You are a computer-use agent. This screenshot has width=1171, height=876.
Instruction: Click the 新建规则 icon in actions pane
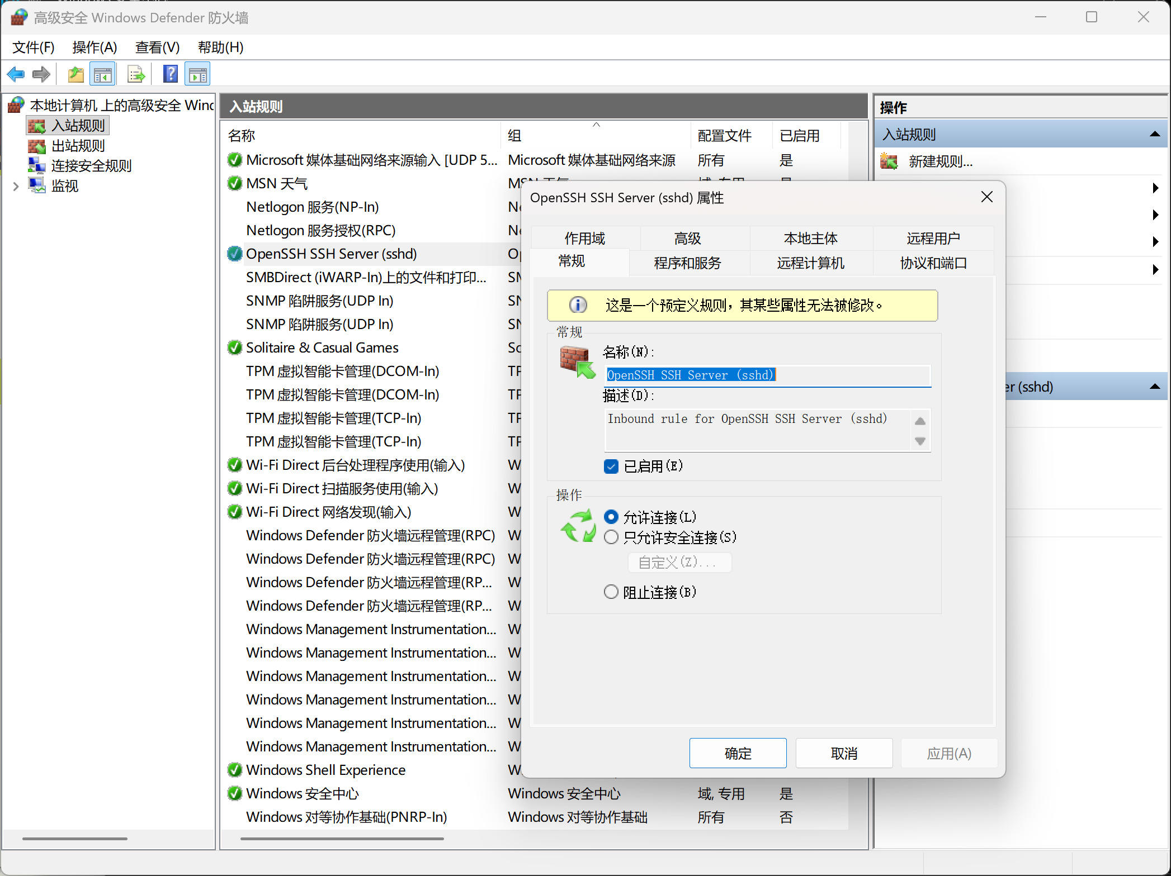click(889, 161)
